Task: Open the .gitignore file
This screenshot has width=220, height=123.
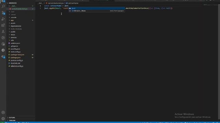Action: [14, 46]
